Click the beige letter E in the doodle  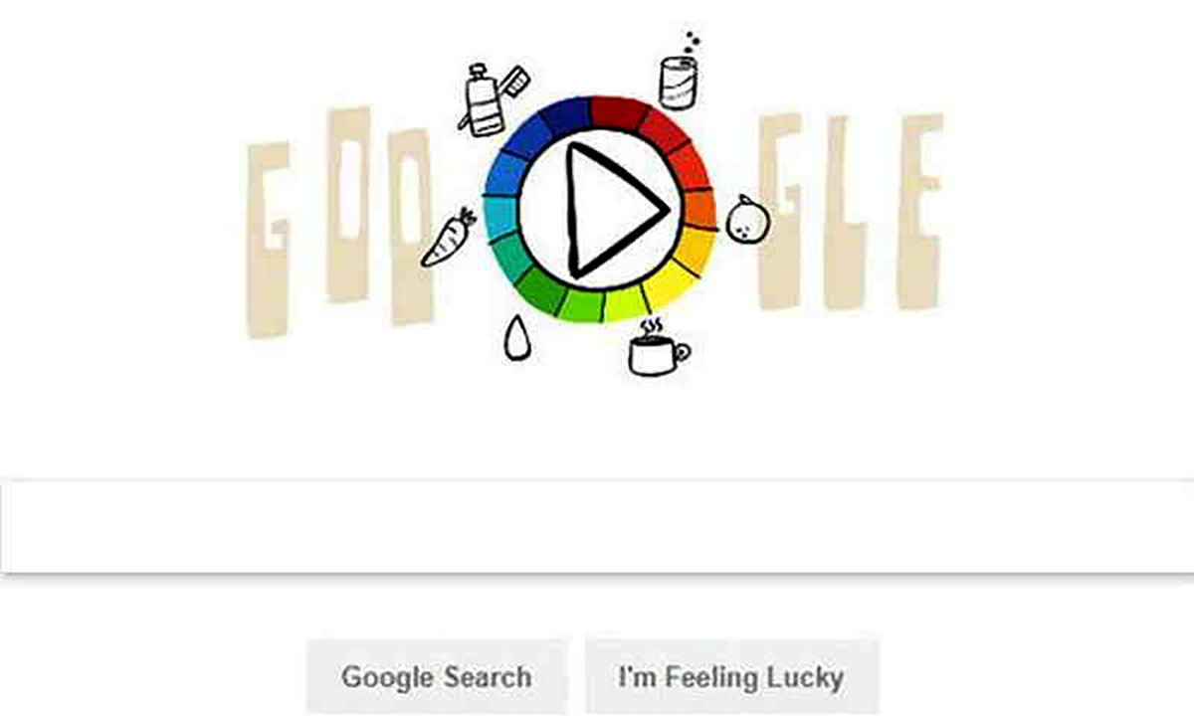pyautogui.click(x=919, y=211)
